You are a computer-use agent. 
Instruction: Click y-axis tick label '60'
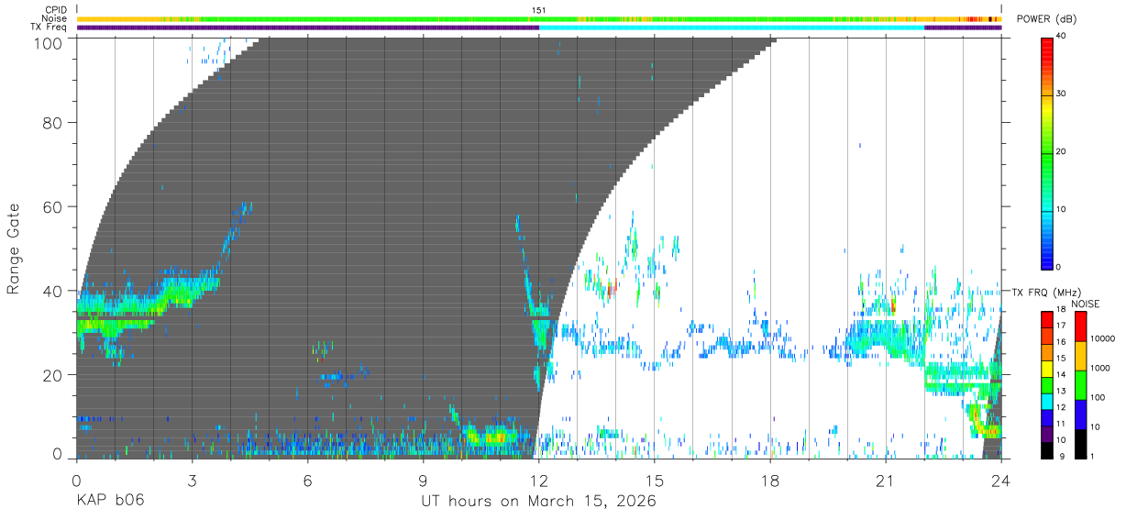click(52, 206)
